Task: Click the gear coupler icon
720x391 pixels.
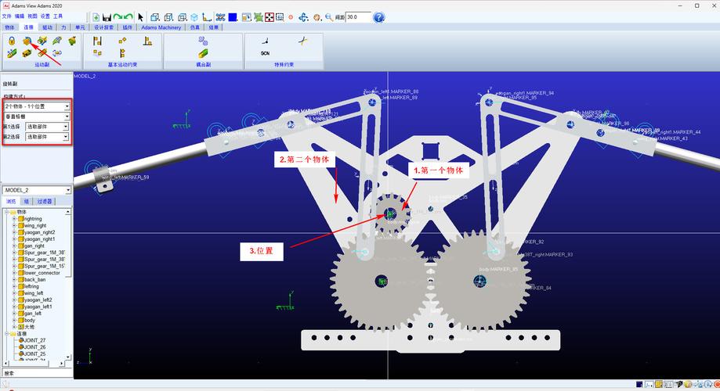Action: (203, 40)
